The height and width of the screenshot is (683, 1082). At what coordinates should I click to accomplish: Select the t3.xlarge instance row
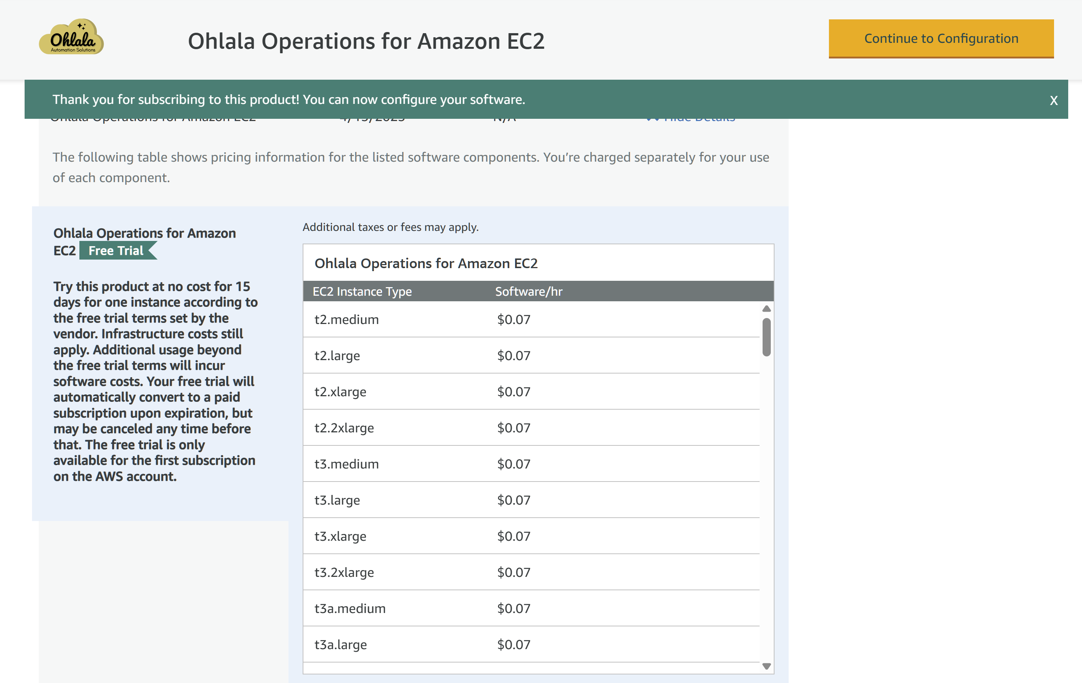point(531,536)
